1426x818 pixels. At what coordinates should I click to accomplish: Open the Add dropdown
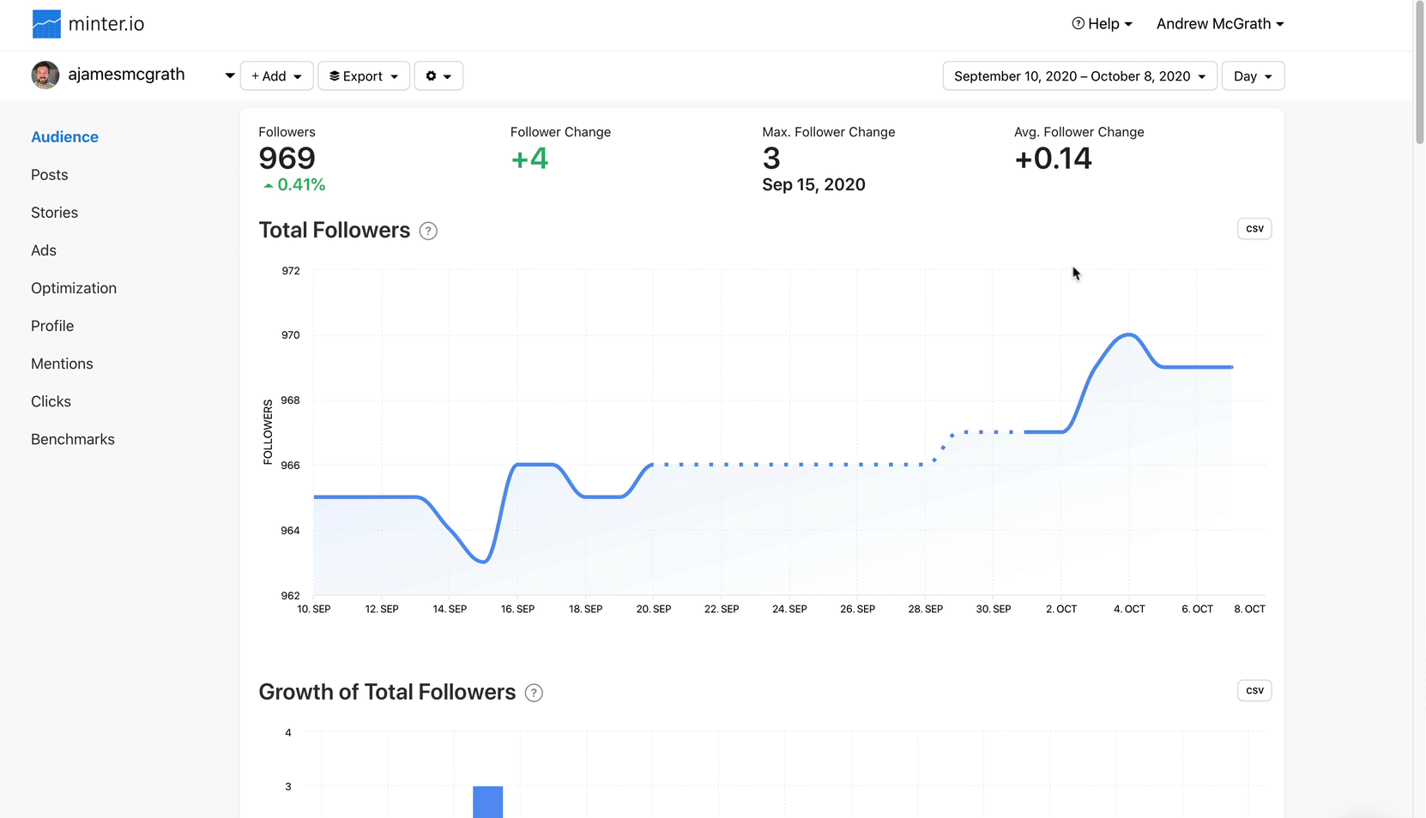tap(276, 76)
